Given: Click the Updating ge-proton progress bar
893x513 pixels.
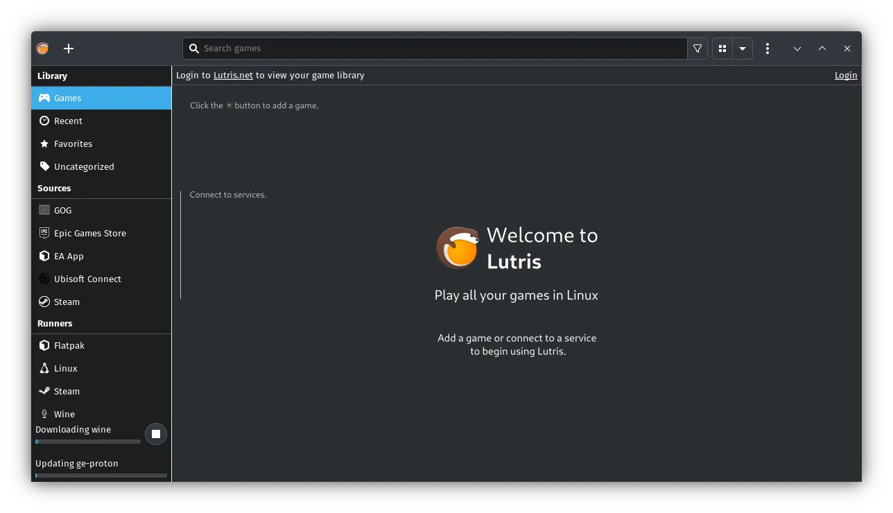Looking at the screenshot, I should click(101, 476).
